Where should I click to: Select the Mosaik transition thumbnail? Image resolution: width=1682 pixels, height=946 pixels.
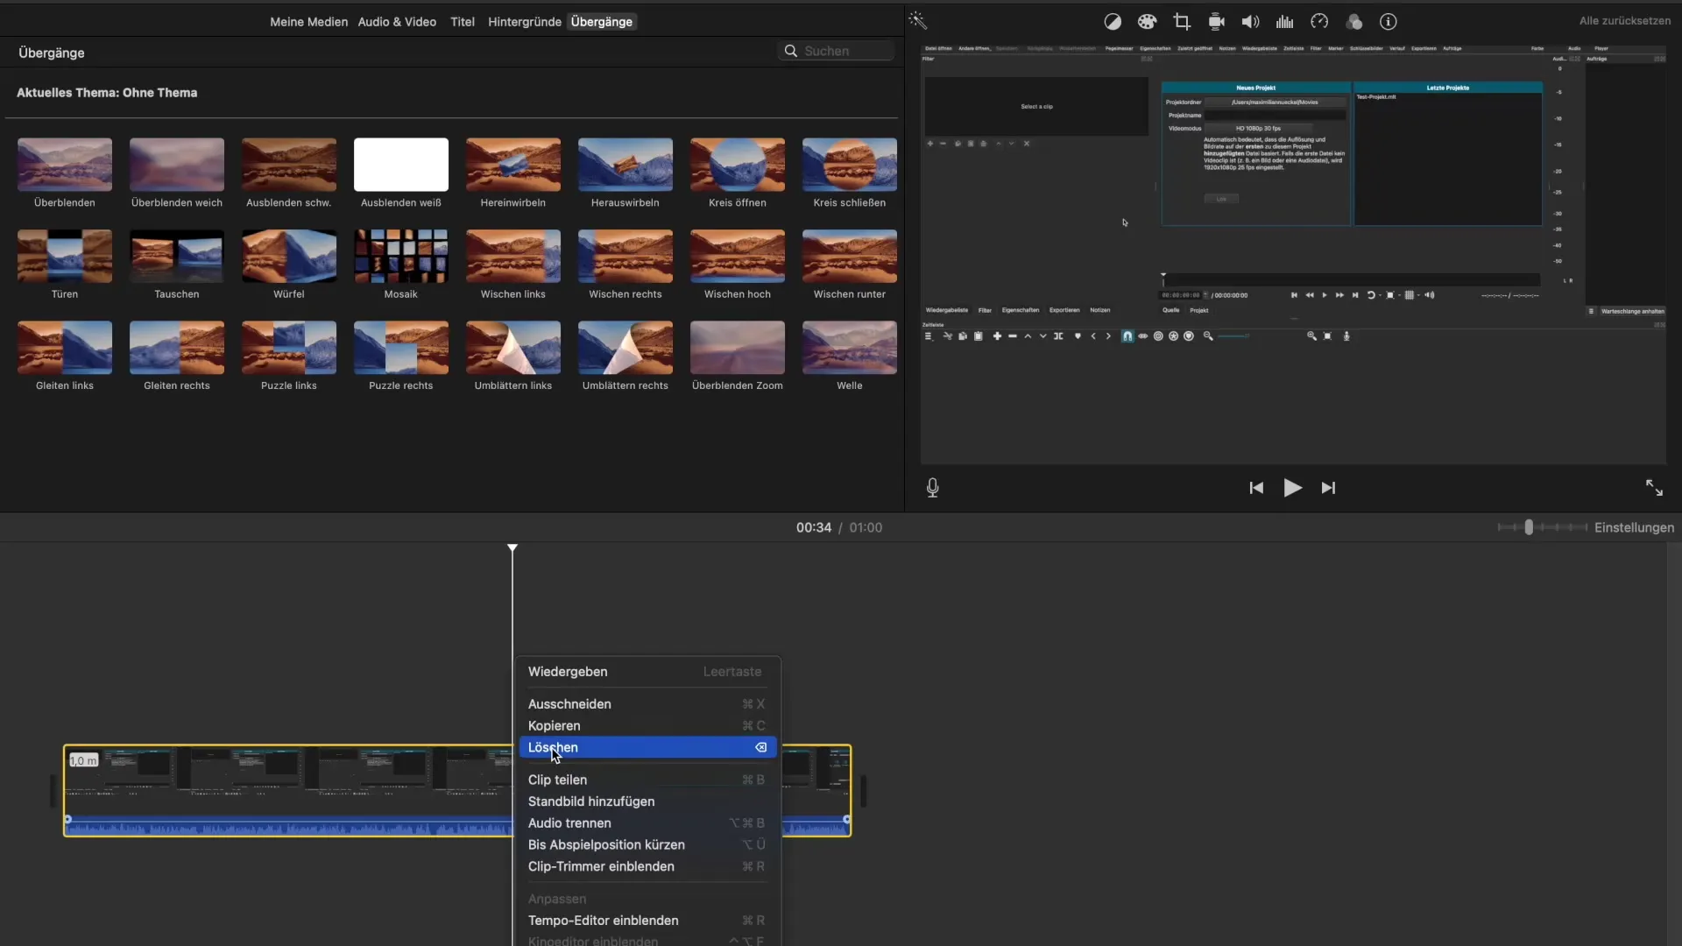(400, 257)
